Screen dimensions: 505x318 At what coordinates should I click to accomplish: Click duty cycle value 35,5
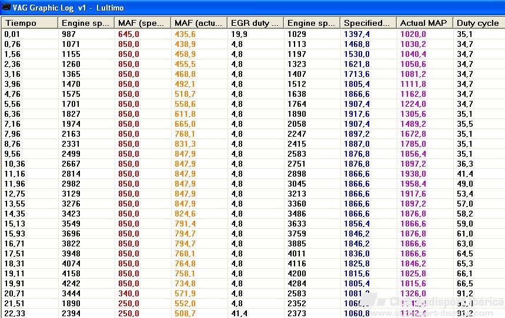465,124
